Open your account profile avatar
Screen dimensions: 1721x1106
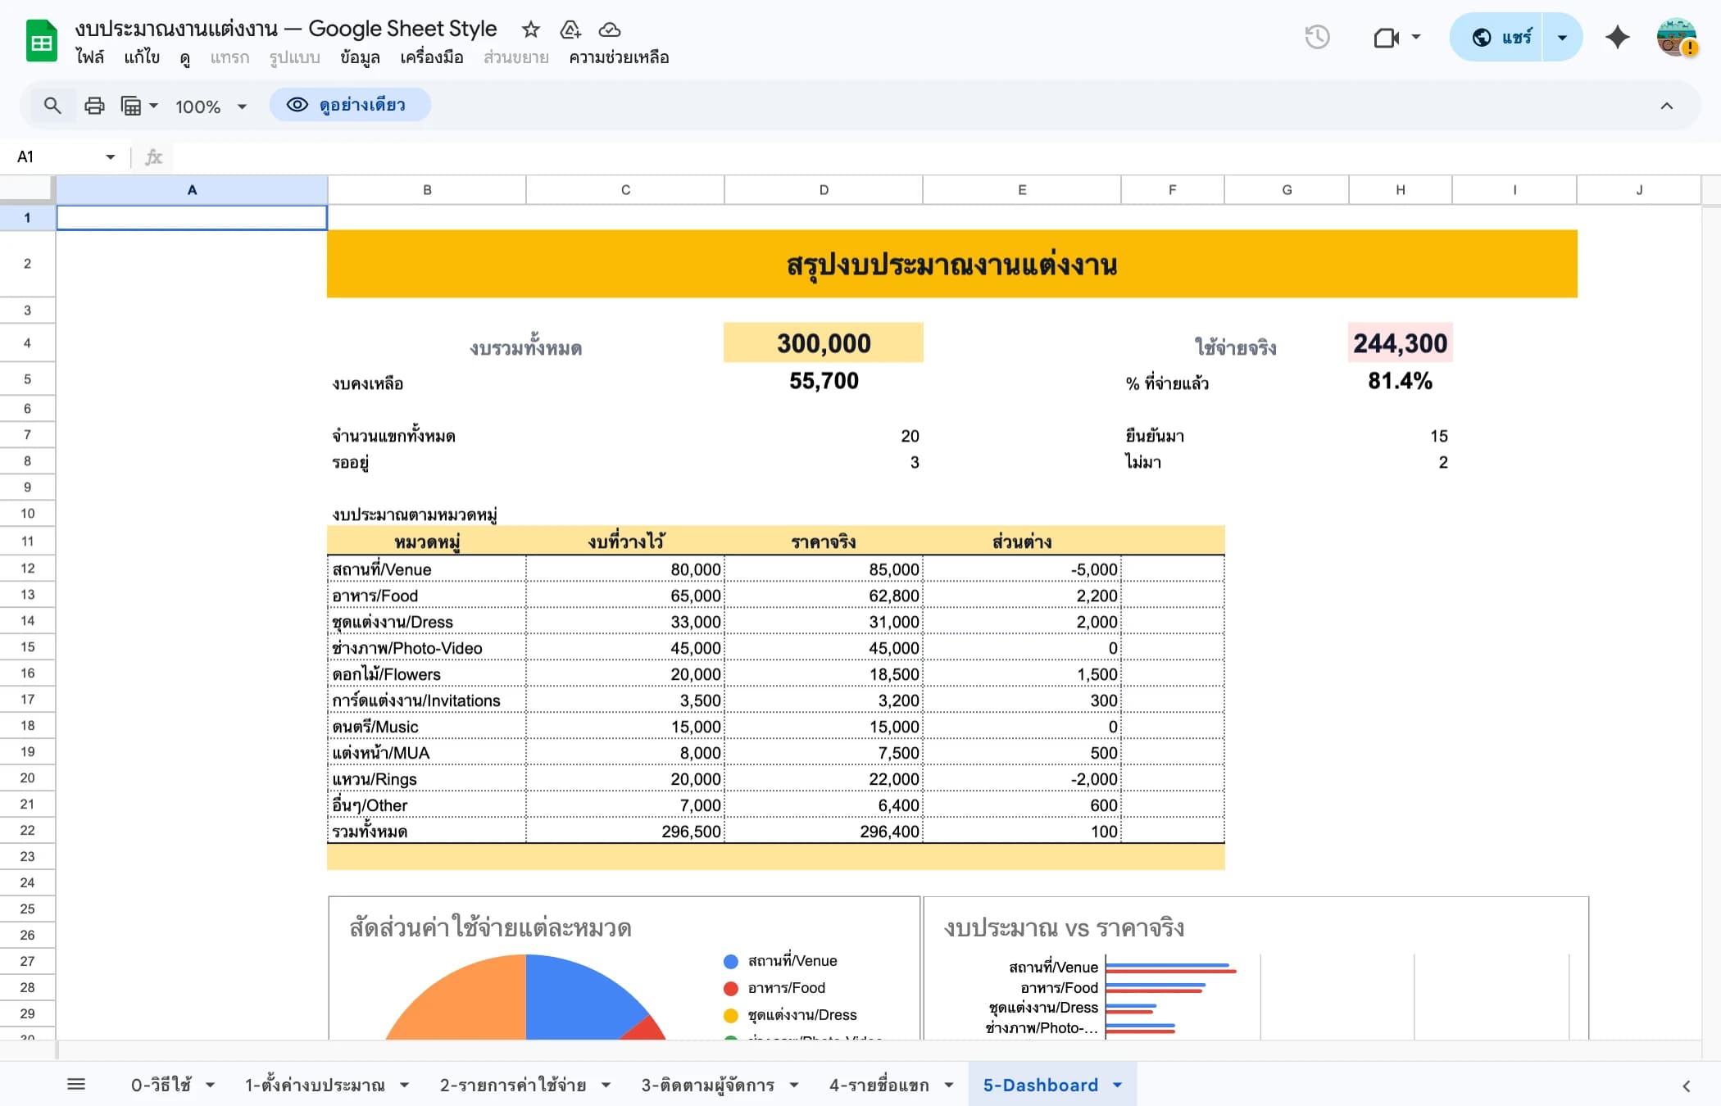(x=1676, y=39)
